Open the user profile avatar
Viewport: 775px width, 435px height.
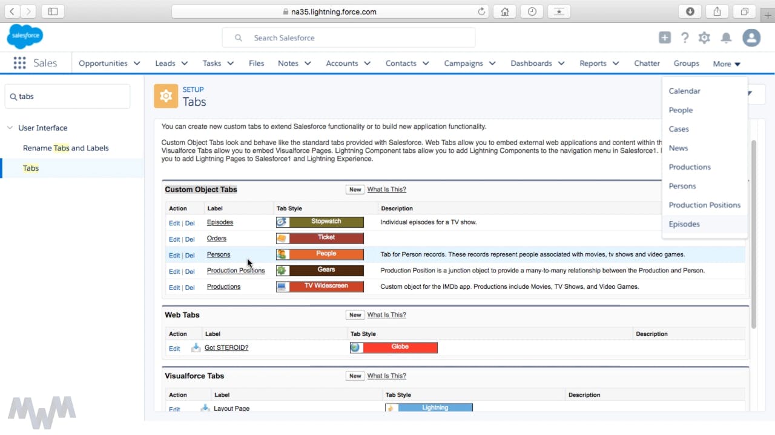(x=751, y=37)
